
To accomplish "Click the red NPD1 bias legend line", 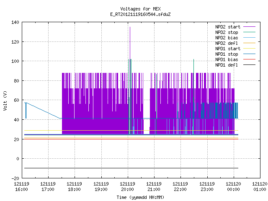I will (250, 59).
